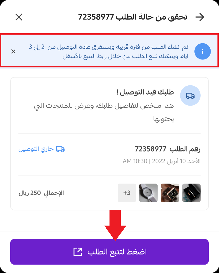Close the order status dialog with X
The image size is (219, 273).
click(x=19, y=17)
